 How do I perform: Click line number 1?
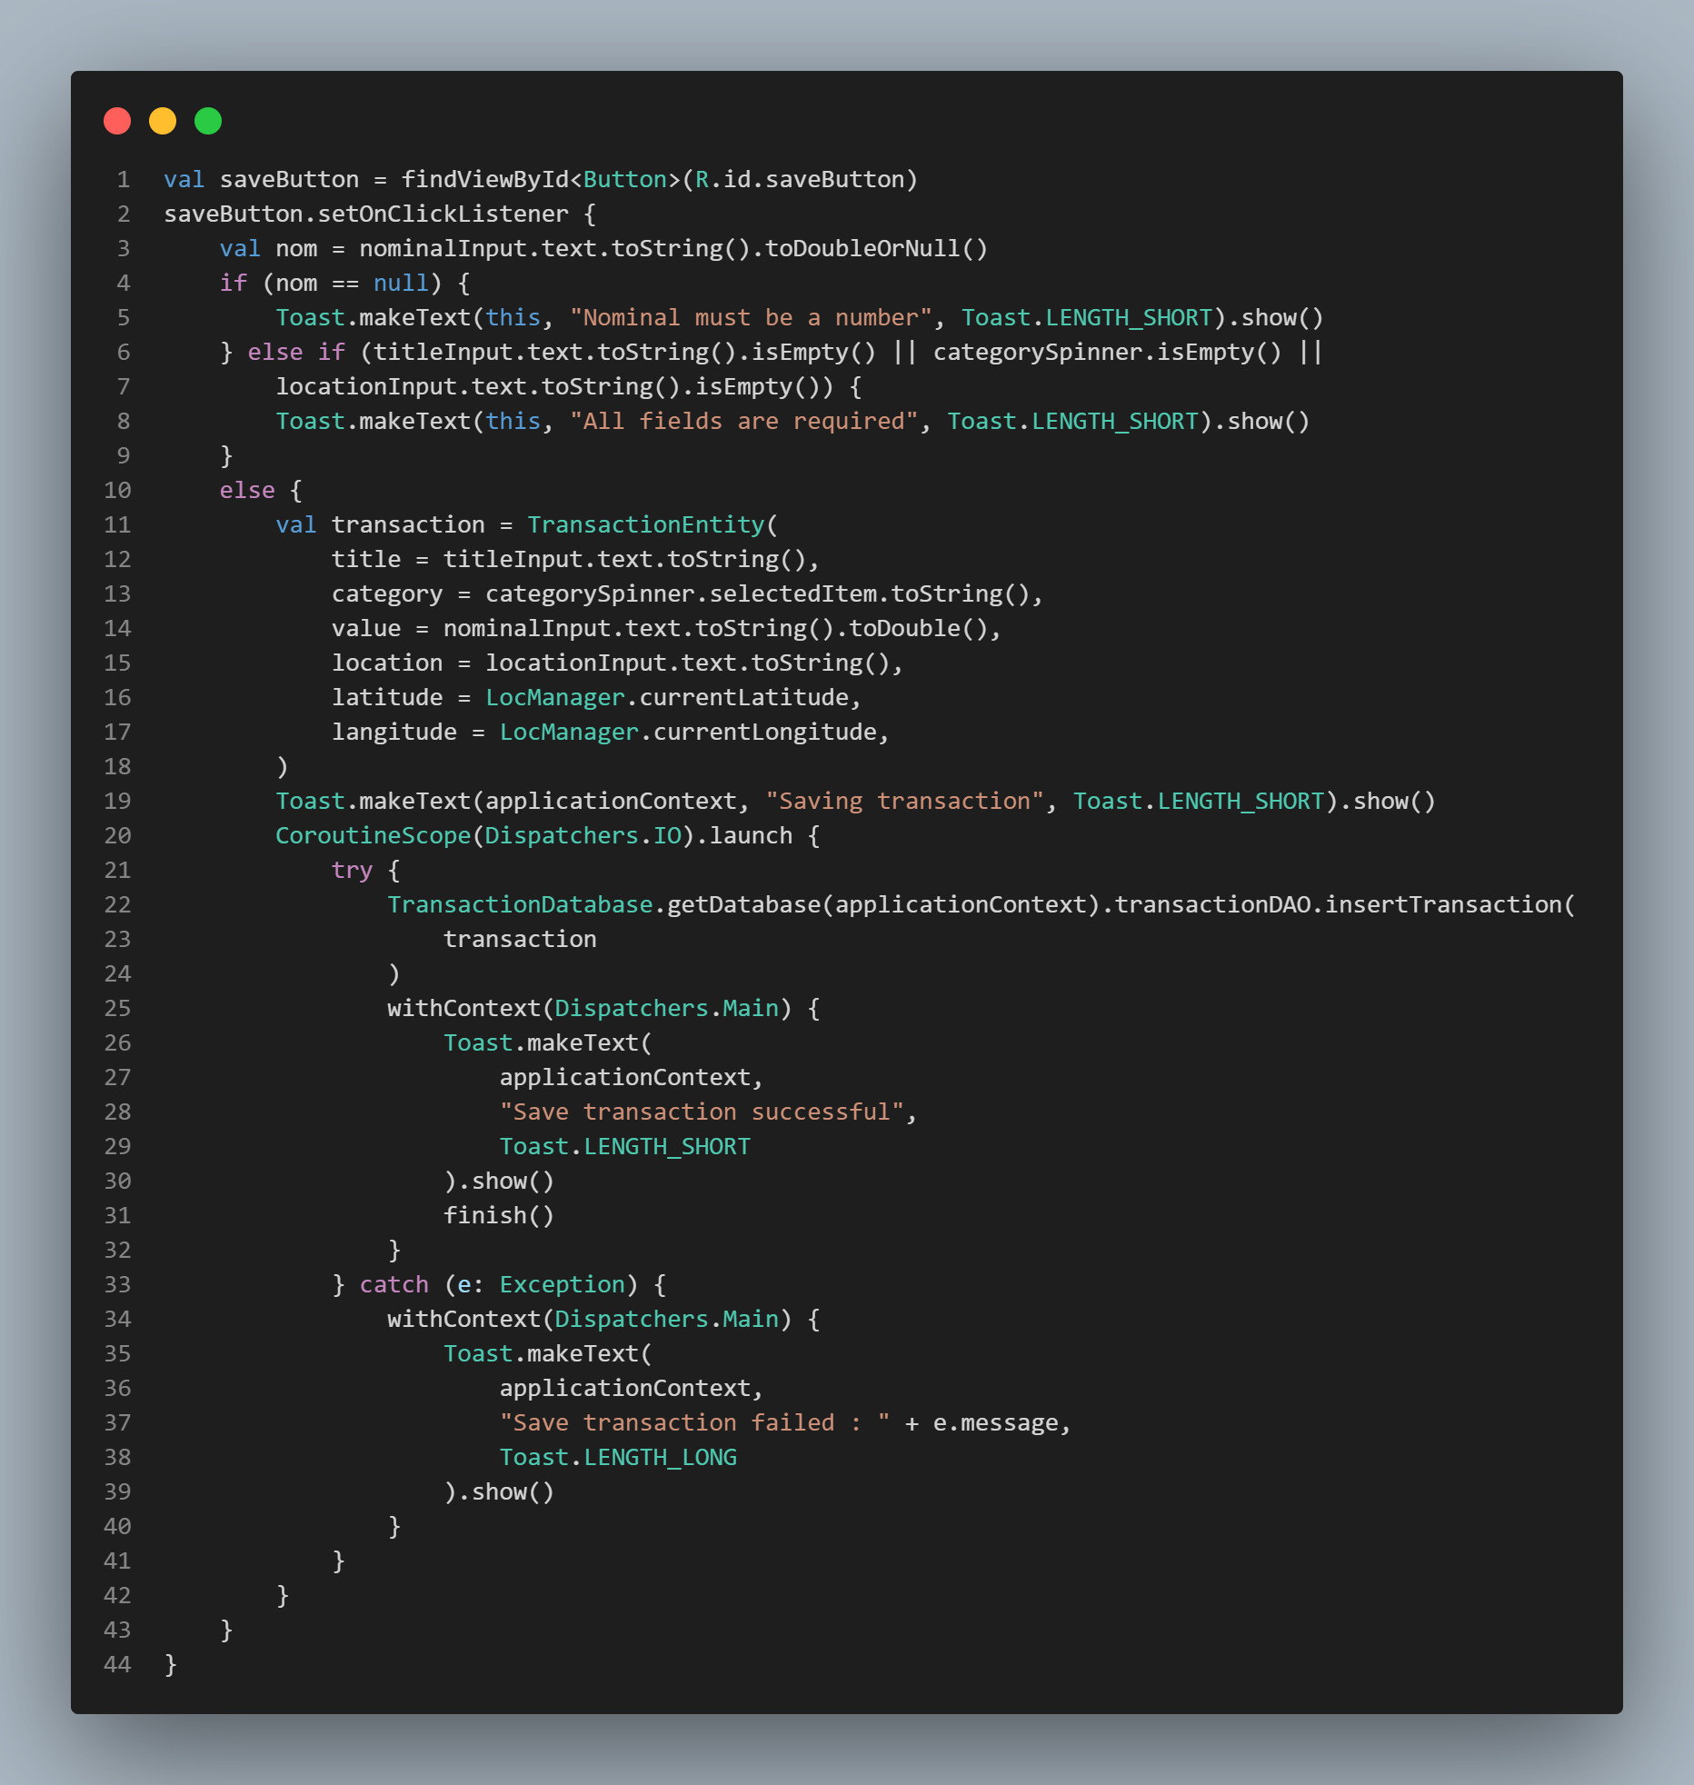coord(124,180)
